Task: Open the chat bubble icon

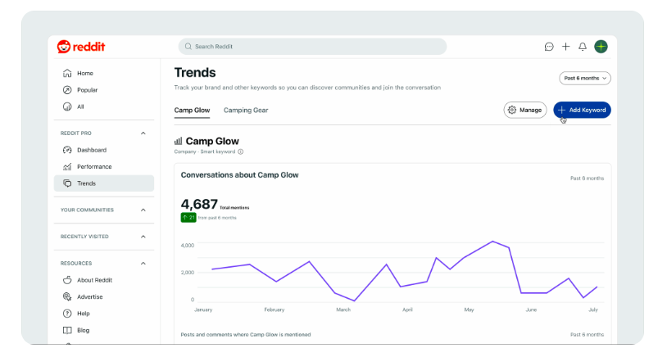Action: [549, 47]
